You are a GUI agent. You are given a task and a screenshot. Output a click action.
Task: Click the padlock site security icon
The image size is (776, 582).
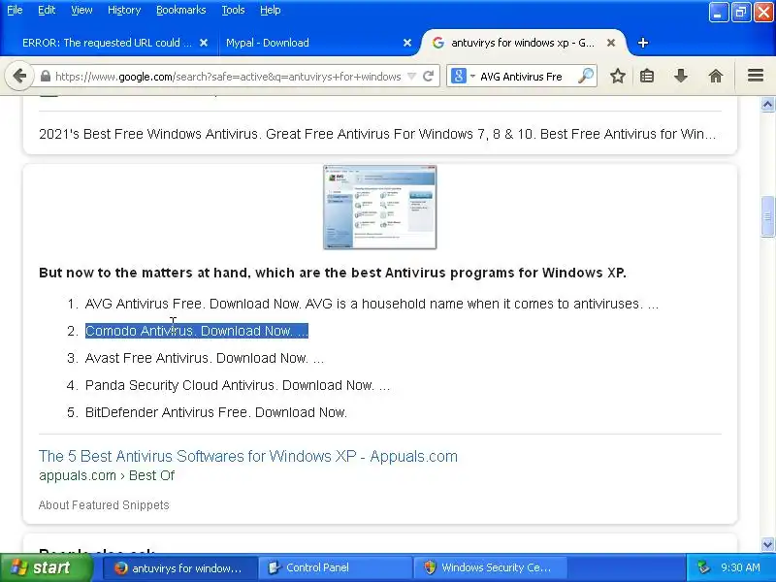coord(46,77)
